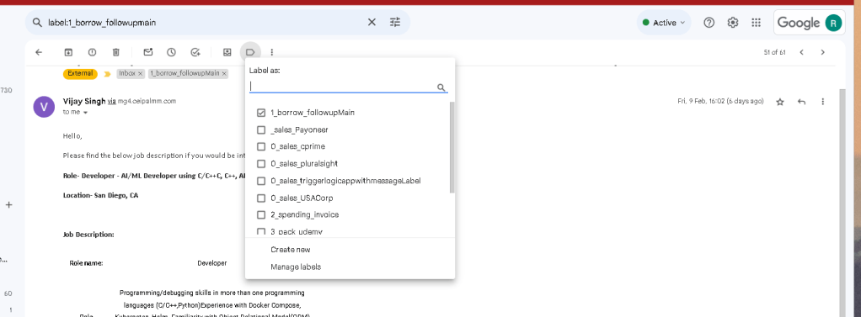Click the Vijay Singh sender avatar
Screen dimensions: 861x317
tap(44, 107)
